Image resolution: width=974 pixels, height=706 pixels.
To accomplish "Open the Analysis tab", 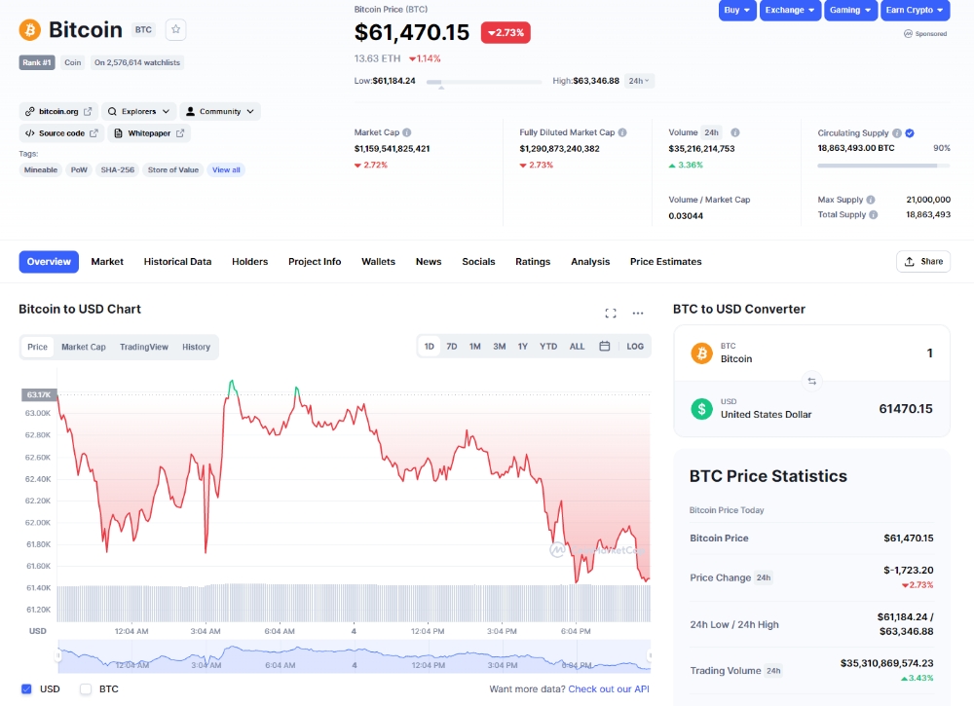I will pyautogui.click(x=590, y=261).
